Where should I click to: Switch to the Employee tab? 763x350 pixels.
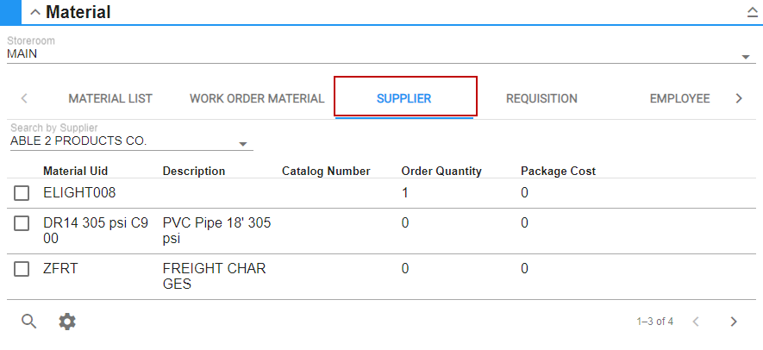679,98
